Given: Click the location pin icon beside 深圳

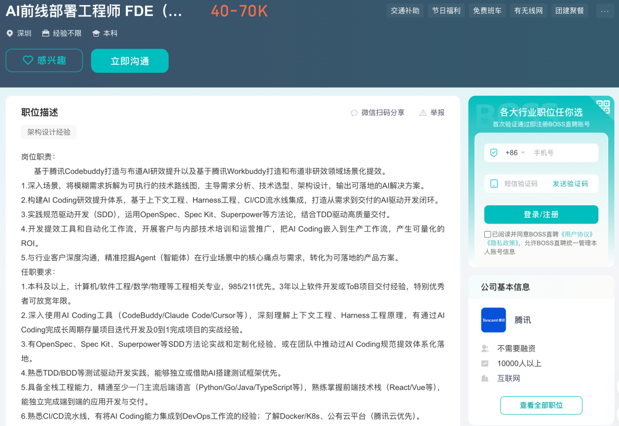Looking at the screenshot, I should coord(10,34).
